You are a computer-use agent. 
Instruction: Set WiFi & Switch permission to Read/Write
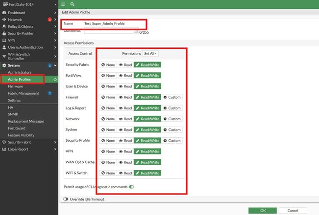pos(147,173)
